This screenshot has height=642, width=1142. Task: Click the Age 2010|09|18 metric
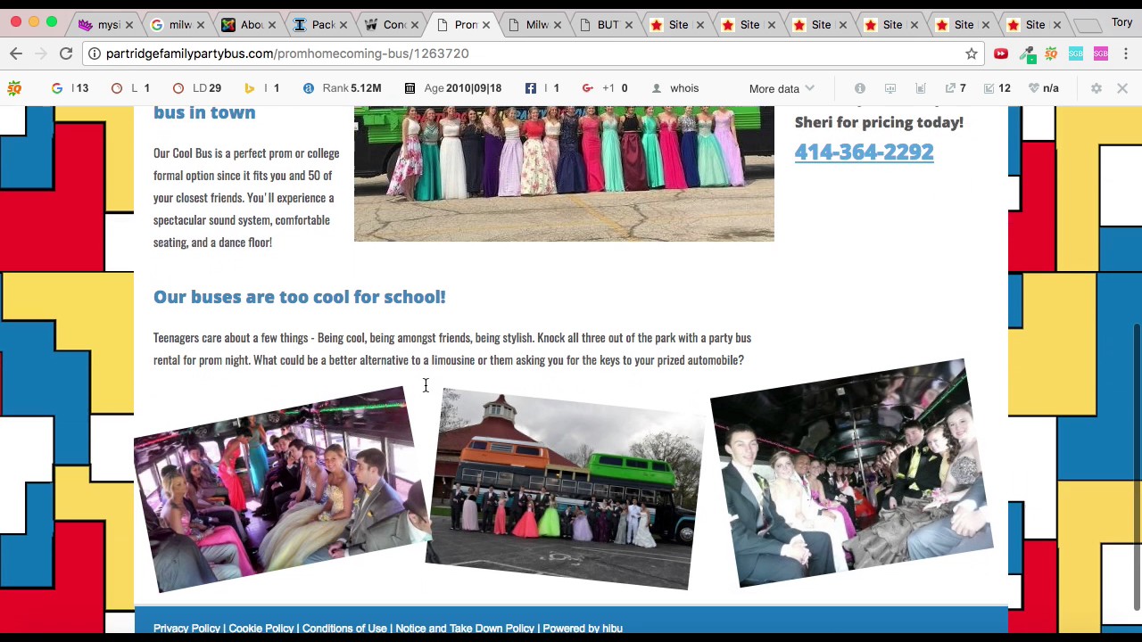tap(452, 88)
